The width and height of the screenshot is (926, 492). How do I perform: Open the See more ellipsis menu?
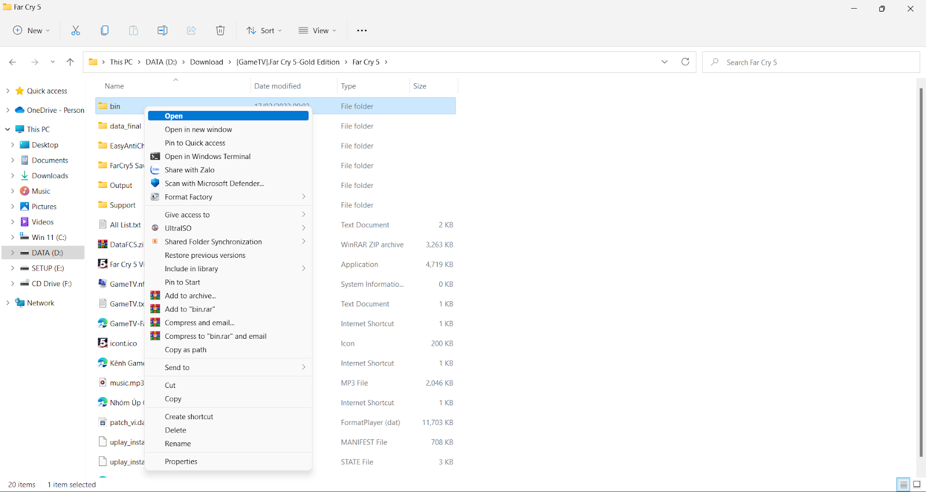pos(362,31)
